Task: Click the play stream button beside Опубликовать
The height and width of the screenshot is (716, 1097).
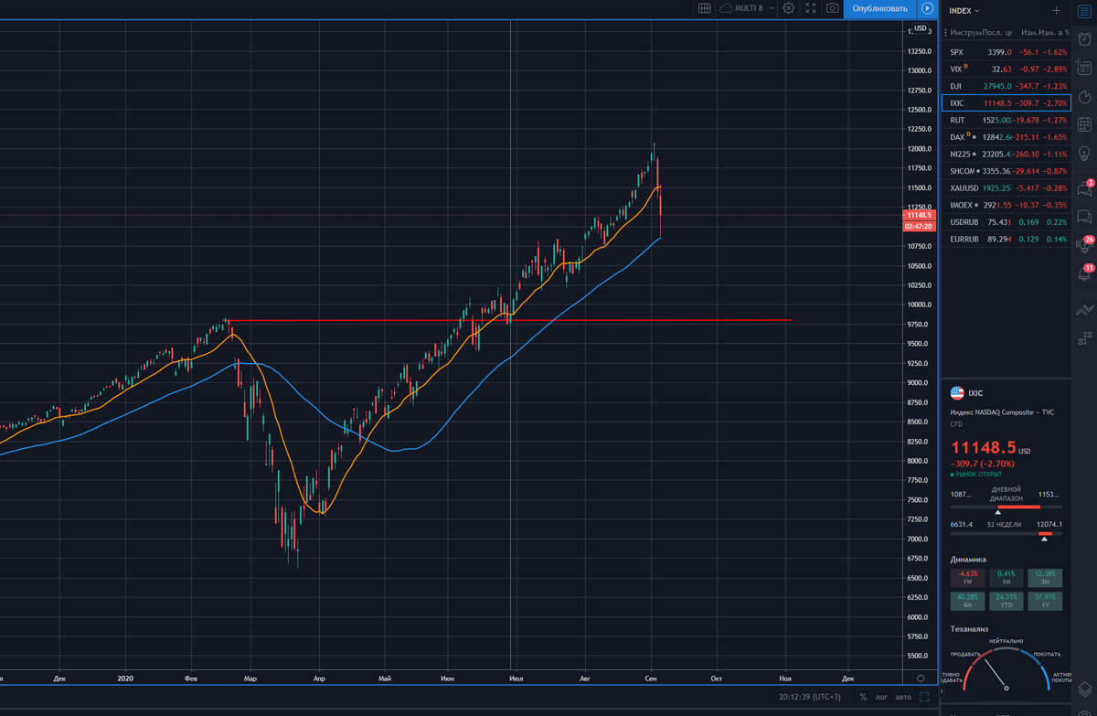Action: 926,8
